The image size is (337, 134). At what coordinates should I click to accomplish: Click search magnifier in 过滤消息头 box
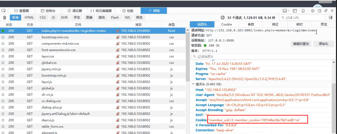pyautogui.click(x=195, y=56)
